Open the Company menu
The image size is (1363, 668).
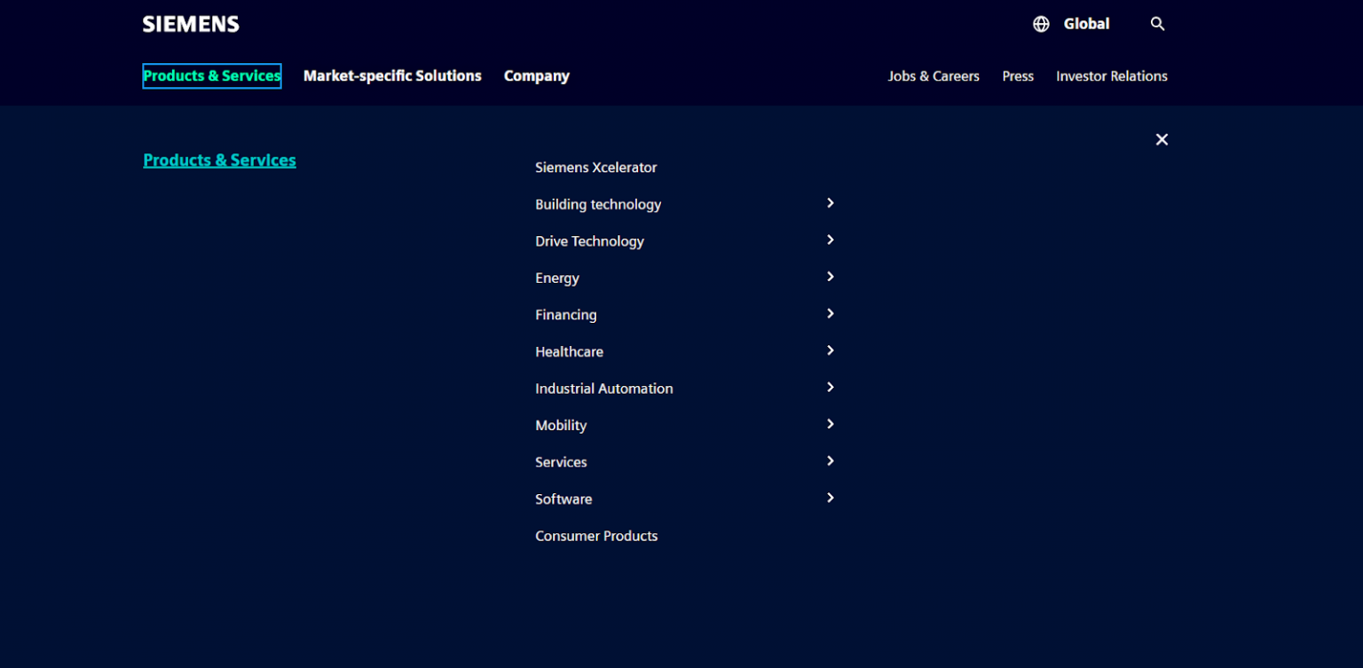[x=537, y=76]
